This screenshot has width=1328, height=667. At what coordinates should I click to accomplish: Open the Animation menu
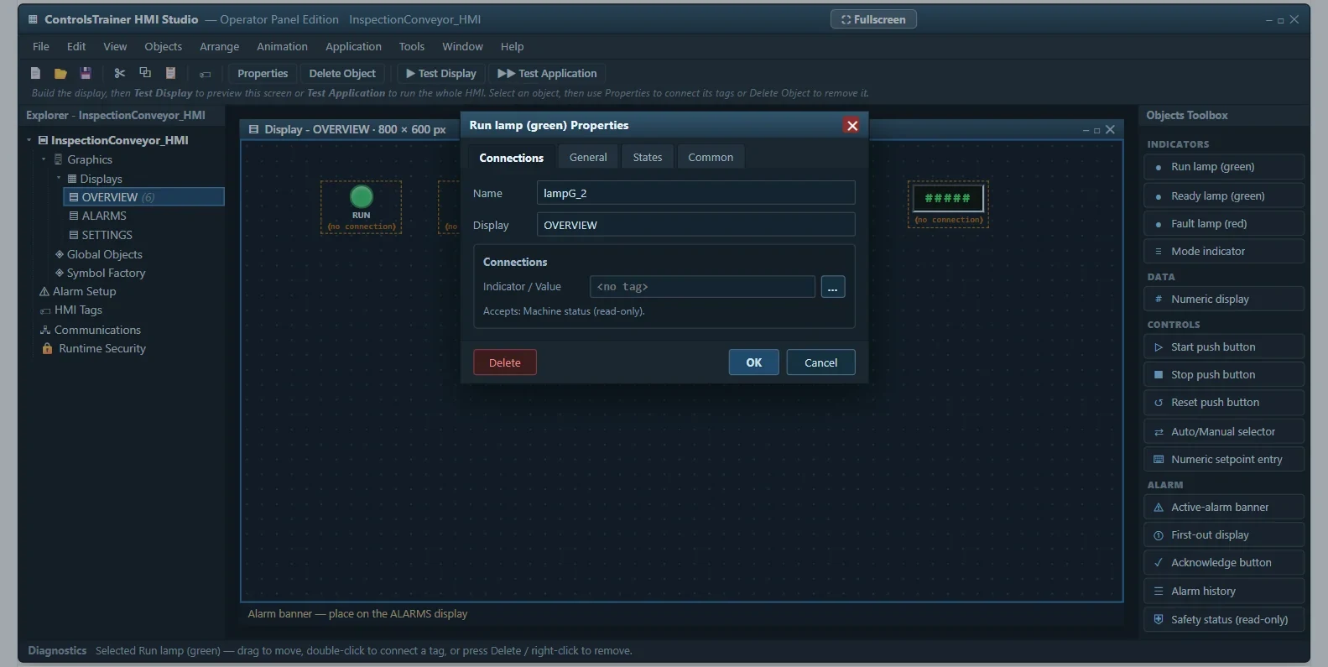282,47
